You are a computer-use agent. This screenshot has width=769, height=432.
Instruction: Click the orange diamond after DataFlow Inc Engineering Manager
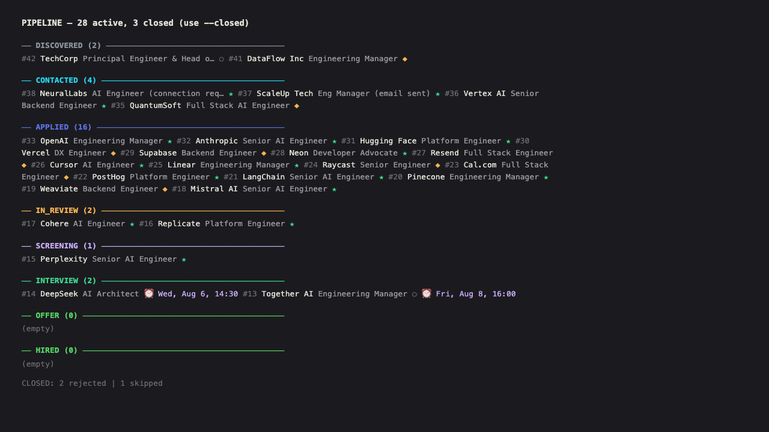(405, 59)
